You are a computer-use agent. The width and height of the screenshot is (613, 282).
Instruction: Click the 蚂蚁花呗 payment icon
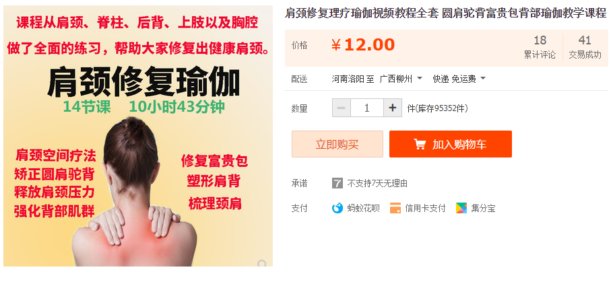[x=337, y=208]
